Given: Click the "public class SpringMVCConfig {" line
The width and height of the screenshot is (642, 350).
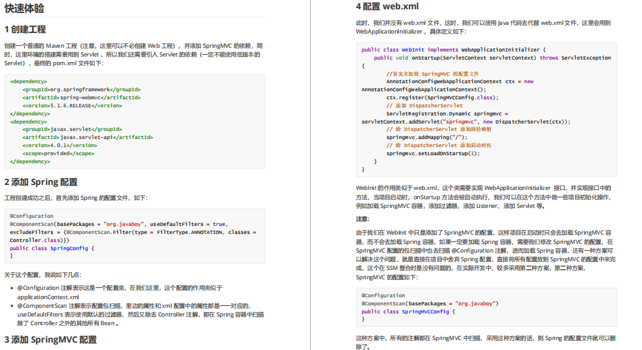Looking at the screenshot, I should (408, 312).
